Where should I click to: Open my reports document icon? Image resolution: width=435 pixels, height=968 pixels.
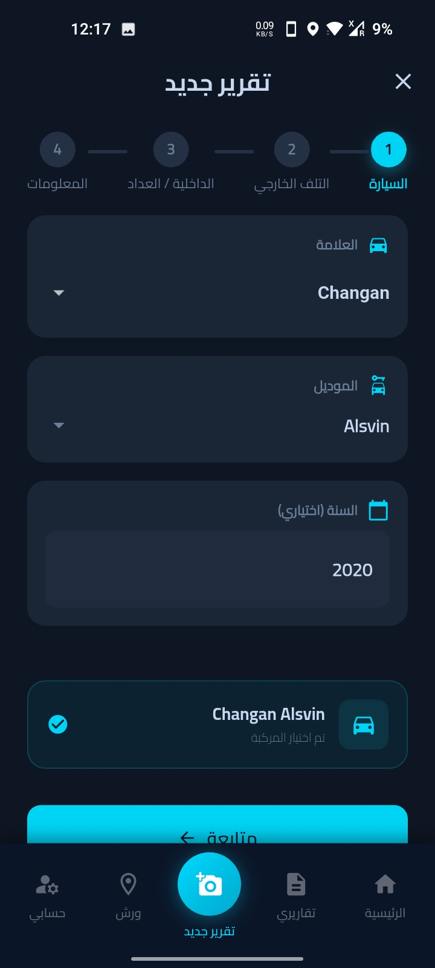(296, 885)
